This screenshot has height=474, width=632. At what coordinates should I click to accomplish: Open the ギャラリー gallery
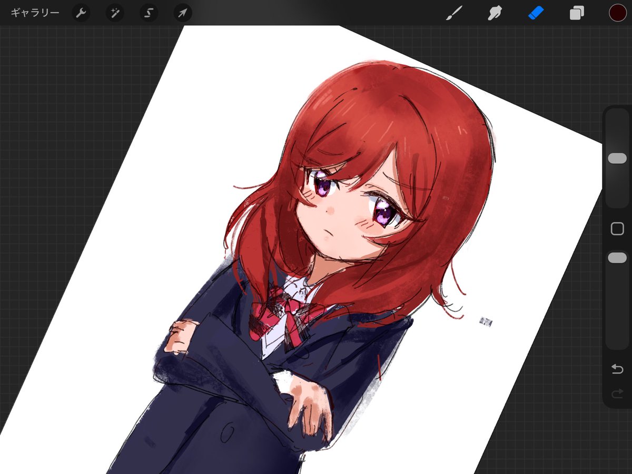pos(35,13)
